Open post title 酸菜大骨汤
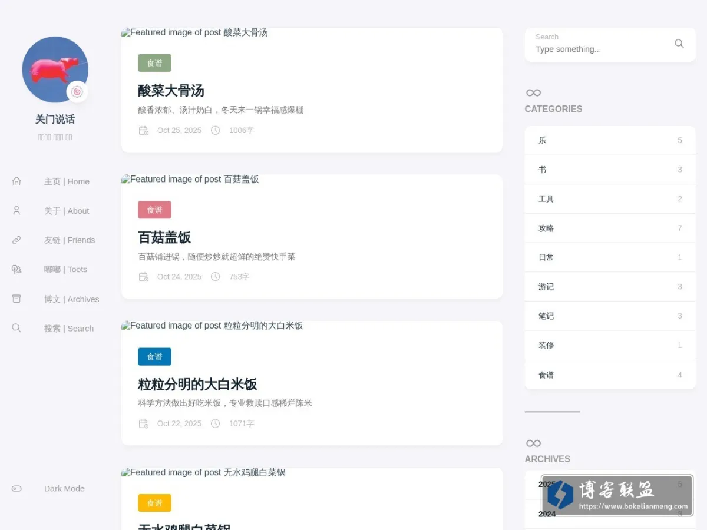The height and width of the screenshot is (530, 707). (x=171, y=91)
